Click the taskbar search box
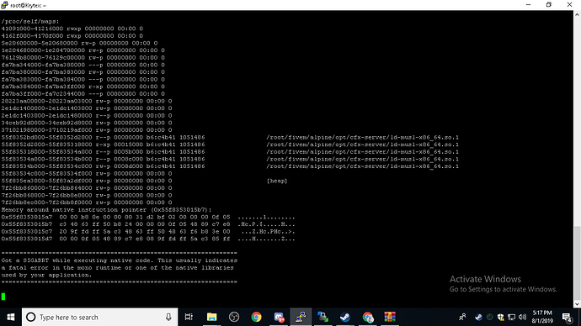Image resolution: width=581 pixels, height=326 pixels. pos(99,317)
